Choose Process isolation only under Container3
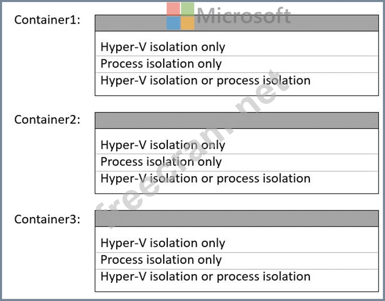The image size is (385, 301). [161, 260]
